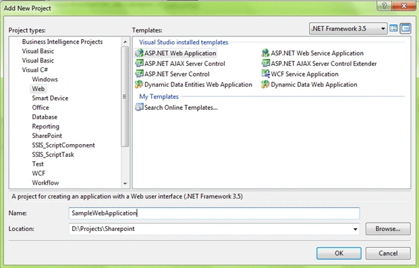Select the Web project type
The height and width of the screenshot is (268, 419).
(x=38, y=89)
